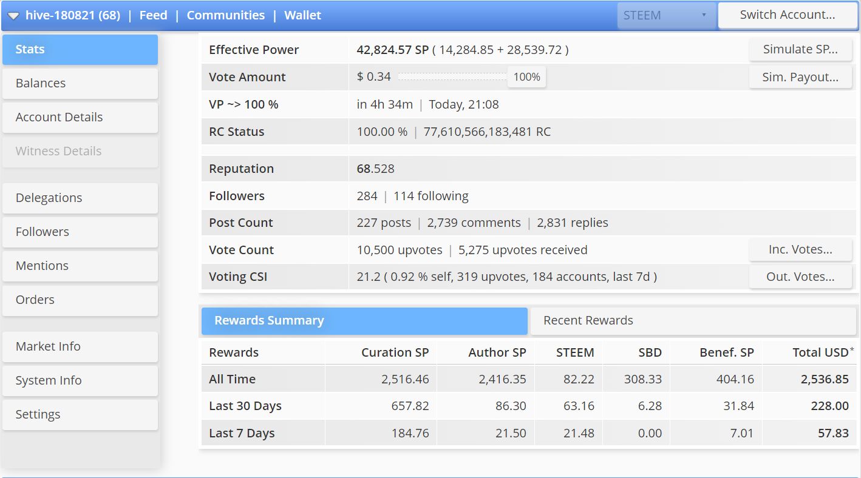Open Account Details in sidebar
The height and width of the screenshot is (478, 861).
(x=80, y=118)
